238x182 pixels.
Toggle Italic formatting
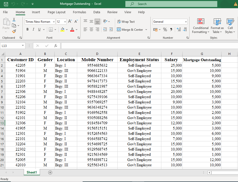[x=33, y=29]
